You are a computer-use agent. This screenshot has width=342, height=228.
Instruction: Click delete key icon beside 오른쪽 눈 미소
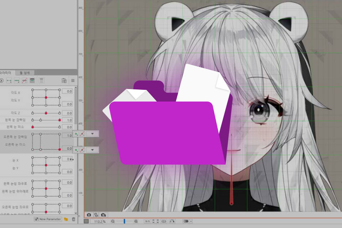(x=82, y=150)
